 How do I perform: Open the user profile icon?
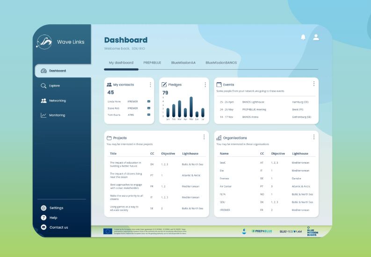point(316,37)
